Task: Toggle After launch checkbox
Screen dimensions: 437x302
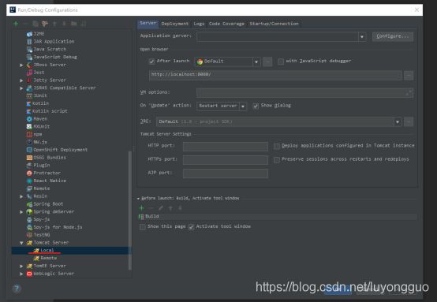Action: (151, 62)
